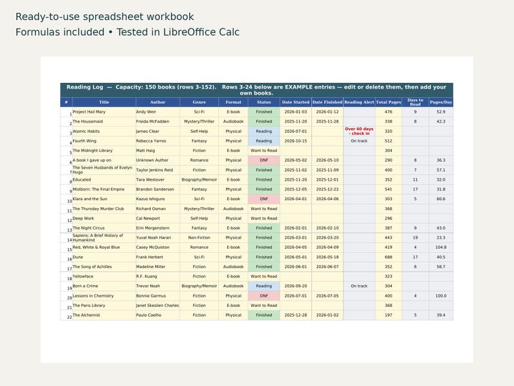
Task: Select the Sapiens title cell
Action: [x=104, y=238]
